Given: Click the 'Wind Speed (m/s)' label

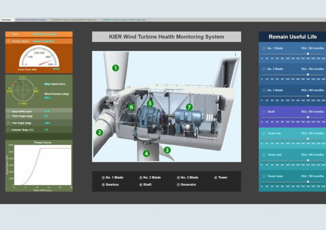Looking at the screenshot, I should [55, 84].
